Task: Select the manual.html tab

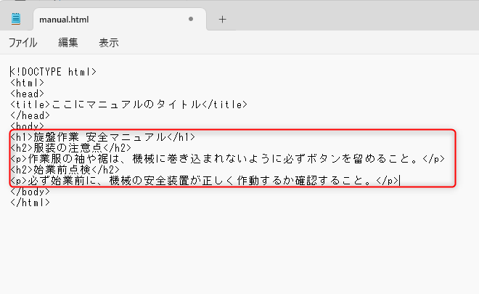Action: [x=120, y=20]
